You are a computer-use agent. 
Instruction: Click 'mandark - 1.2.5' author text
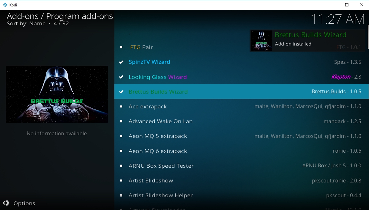342,121
